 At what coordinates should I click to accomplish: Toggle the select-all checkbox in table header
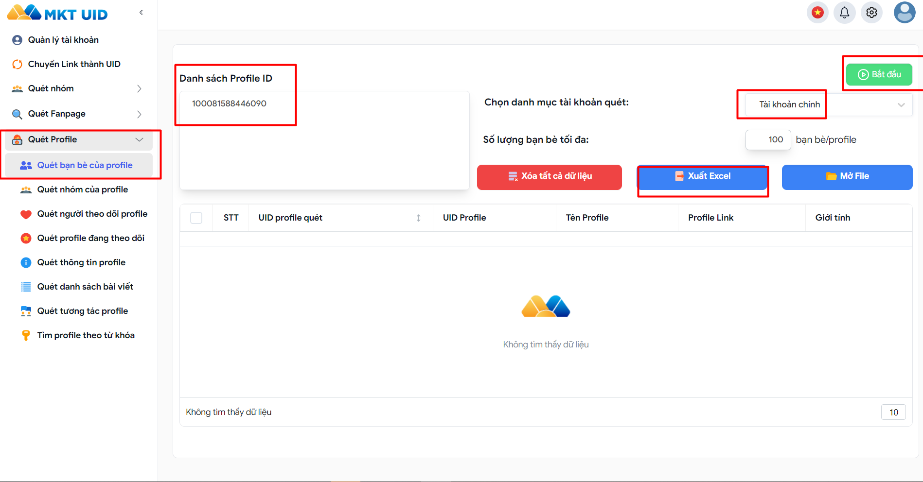click(x=196, y=218)
